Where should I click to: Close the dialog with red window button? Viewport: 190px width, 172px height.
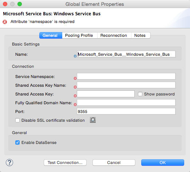(5, 4)
